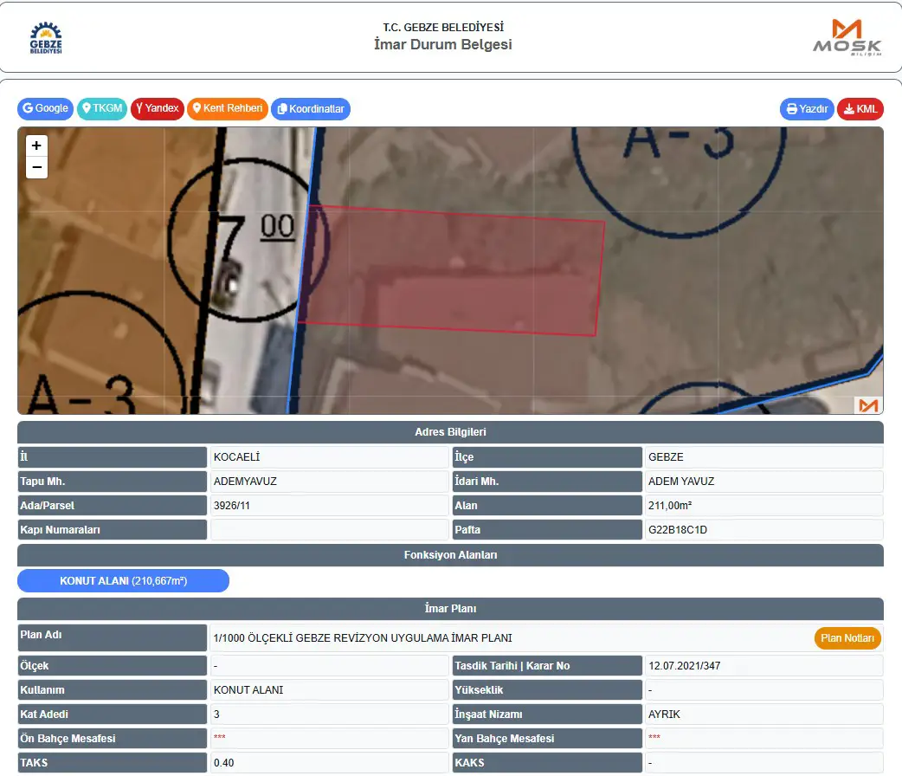Screen dimensions: 902x776
Task: Click the Fonksiyon Alanları section header
Action: click(x=450, y=555)
